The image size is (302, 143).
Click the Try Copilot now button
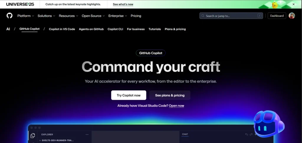[x=129, y=95]
